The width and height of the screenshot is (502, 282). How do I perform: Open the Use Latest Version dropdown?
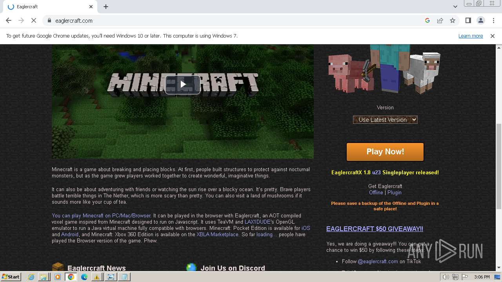click(x=385, y=120)
